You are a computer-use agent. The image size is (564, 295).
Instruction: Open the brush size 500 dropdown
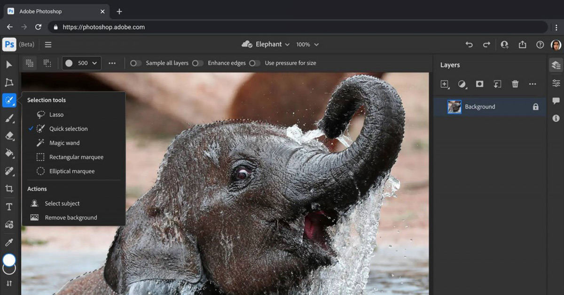pyautogui.click(x=82, y=63)
